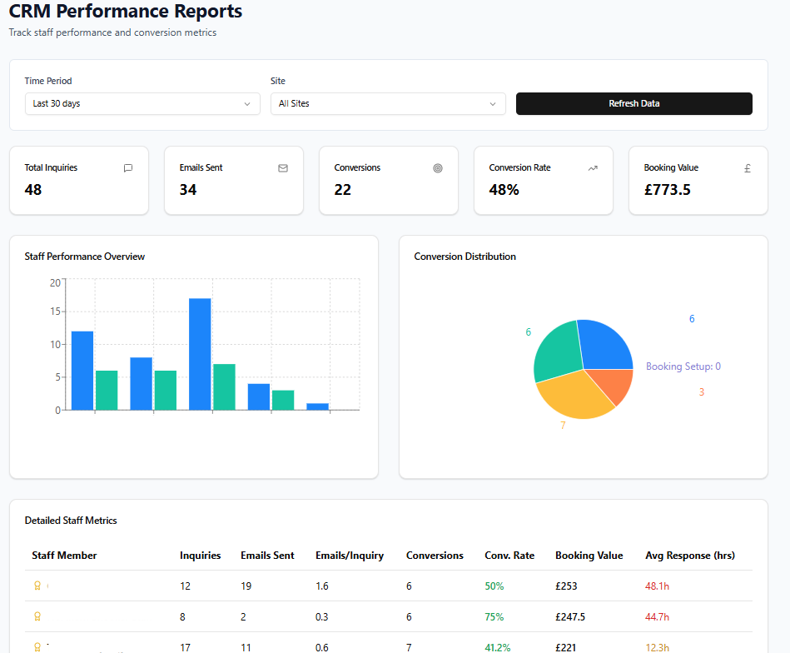Click the CRM Performance Reports title
This screenshot has height=653, width=790.
pyautogui.click(x=126, y=11)
